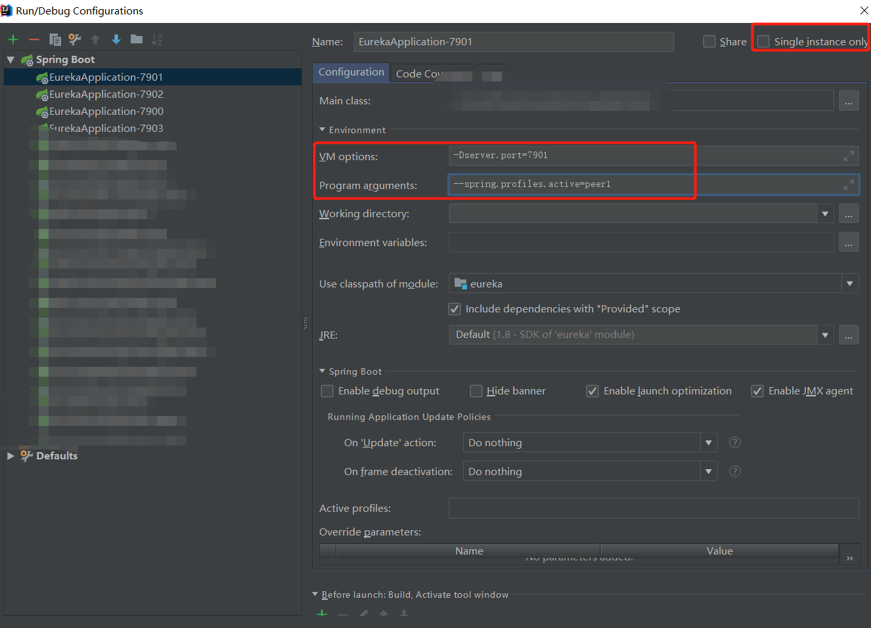
Task: Click the Value column header in Override parameters
Action: (720, 551)
